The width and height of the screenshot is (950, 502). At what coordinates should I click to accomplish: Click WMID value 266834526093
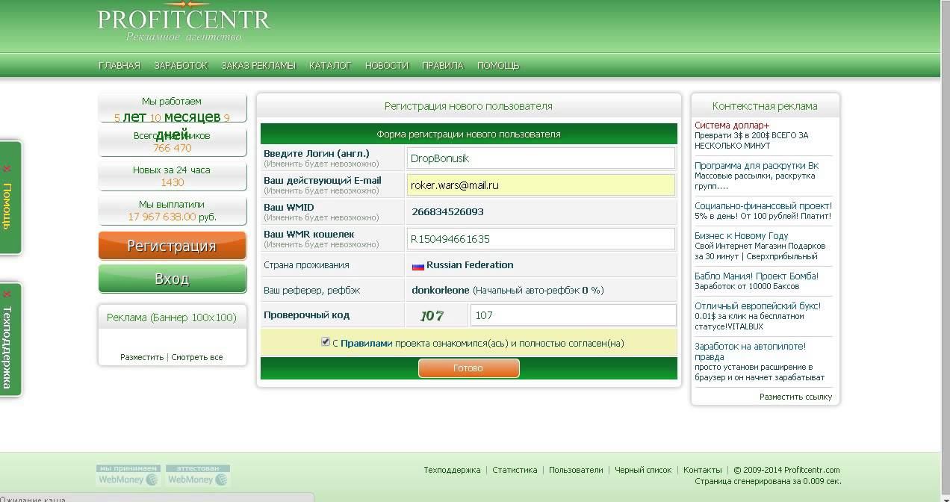(448, 212)
